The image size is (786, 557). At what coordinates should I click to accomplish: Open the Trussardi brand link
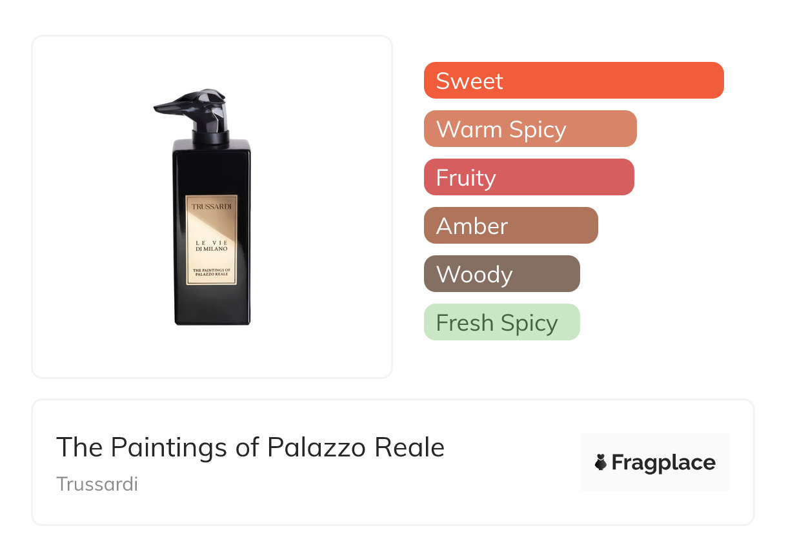click(x=97, y=484)
